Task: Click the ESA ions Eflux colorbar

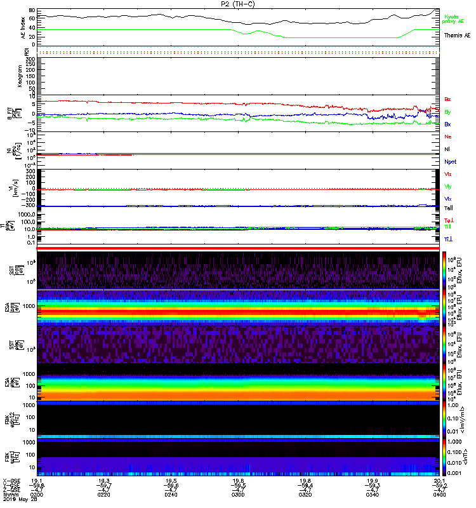Action: (x=444, y=307)
